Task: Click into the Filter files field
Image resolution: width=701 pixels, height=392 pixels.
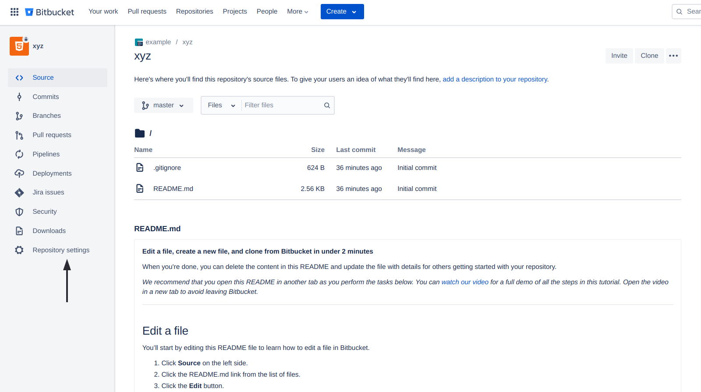Action: 283,105
